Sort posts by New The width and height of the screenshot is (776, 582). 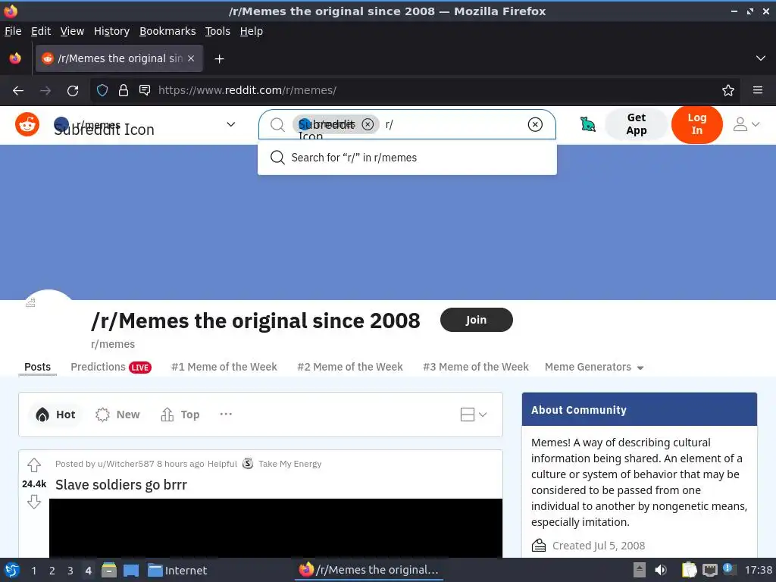[117, 415]
